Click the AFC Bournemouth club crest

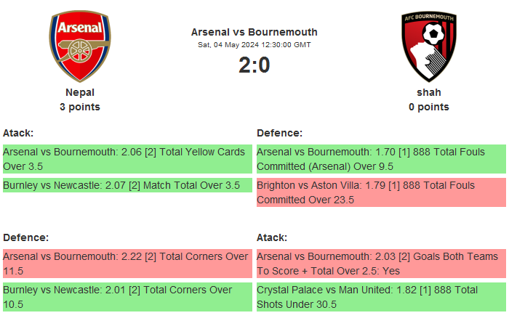click(x=428, y=46)
